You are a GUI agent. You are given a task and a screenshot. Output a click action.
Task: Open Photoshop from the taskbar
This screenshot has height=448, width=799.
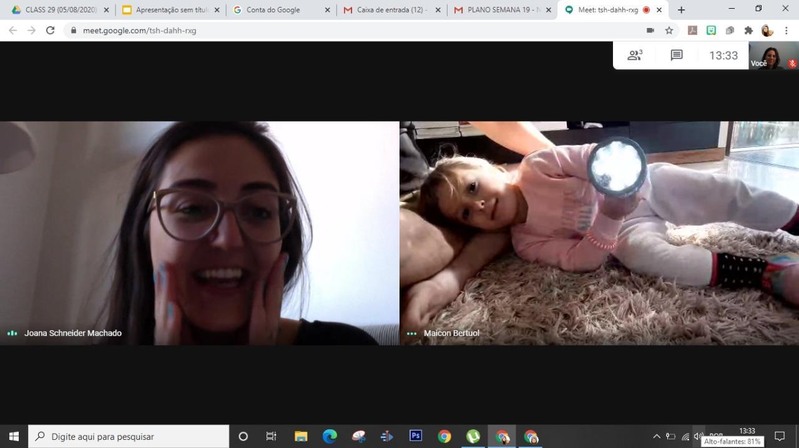(x=415, y=436)
